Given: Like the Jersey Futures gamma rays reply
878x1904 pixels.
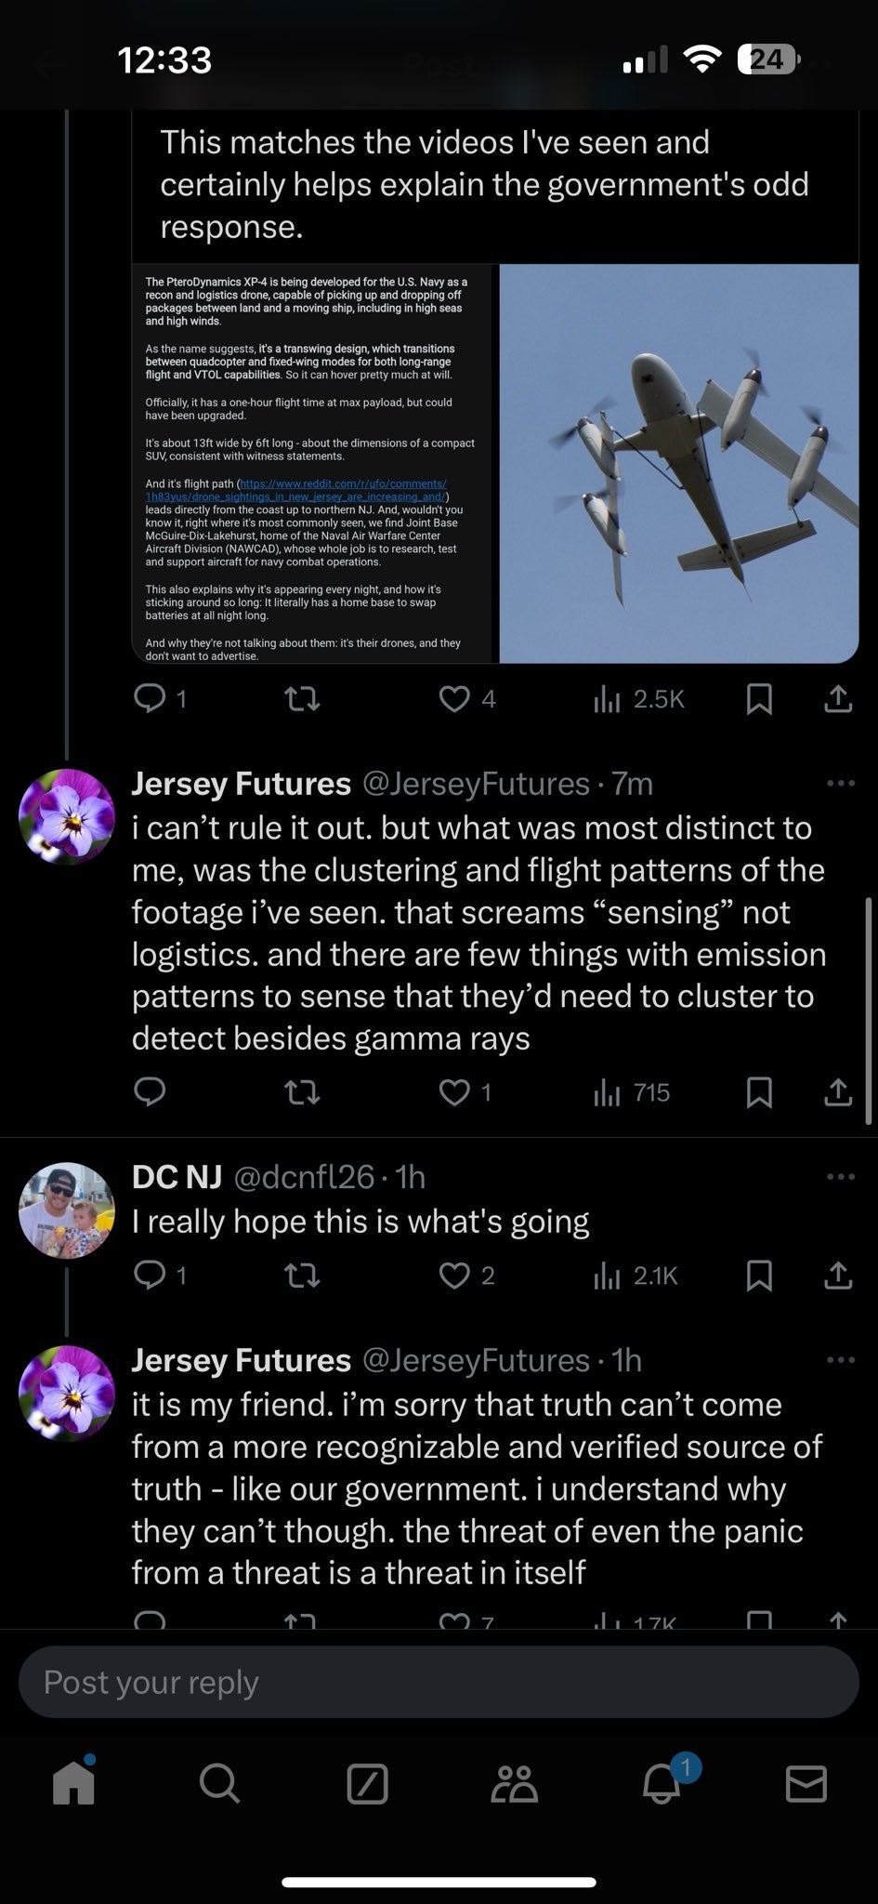Looking at the screenshot, I should click(x=454, y=1092).
